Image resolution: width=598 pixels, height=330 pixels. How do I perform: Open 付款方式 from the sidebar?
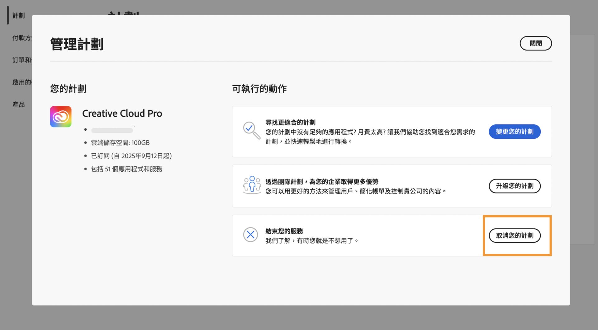[x=21, y=38]
